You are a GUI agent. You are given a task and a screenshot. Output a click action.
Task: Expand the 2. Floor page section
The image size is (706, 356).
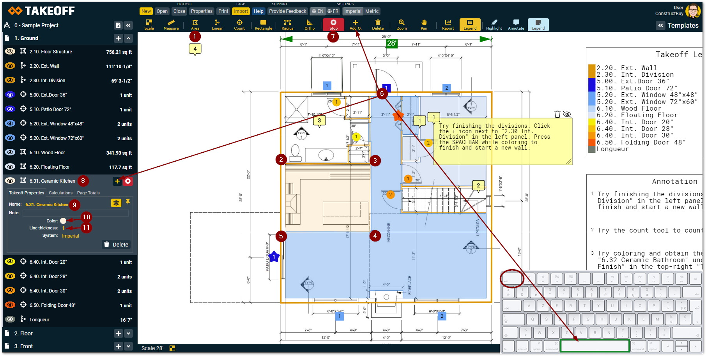point(129,333)
